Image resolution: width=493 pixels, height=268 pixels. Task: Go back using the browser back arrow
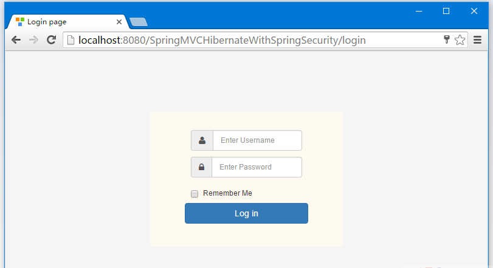pos(16,40)
